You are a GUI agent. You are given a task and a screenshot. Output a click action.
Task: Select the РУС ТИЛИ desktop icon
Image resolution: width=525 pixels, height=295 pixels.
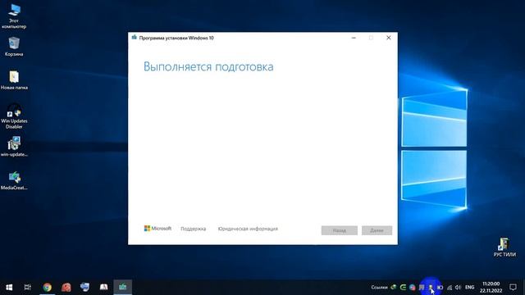click(x=504, y=247)
